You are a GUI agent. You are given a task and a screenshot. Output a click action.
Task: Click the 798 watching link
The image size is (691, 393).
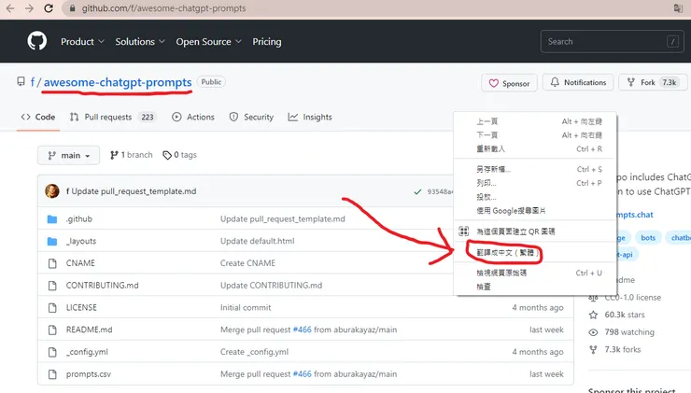click(621, 332)
